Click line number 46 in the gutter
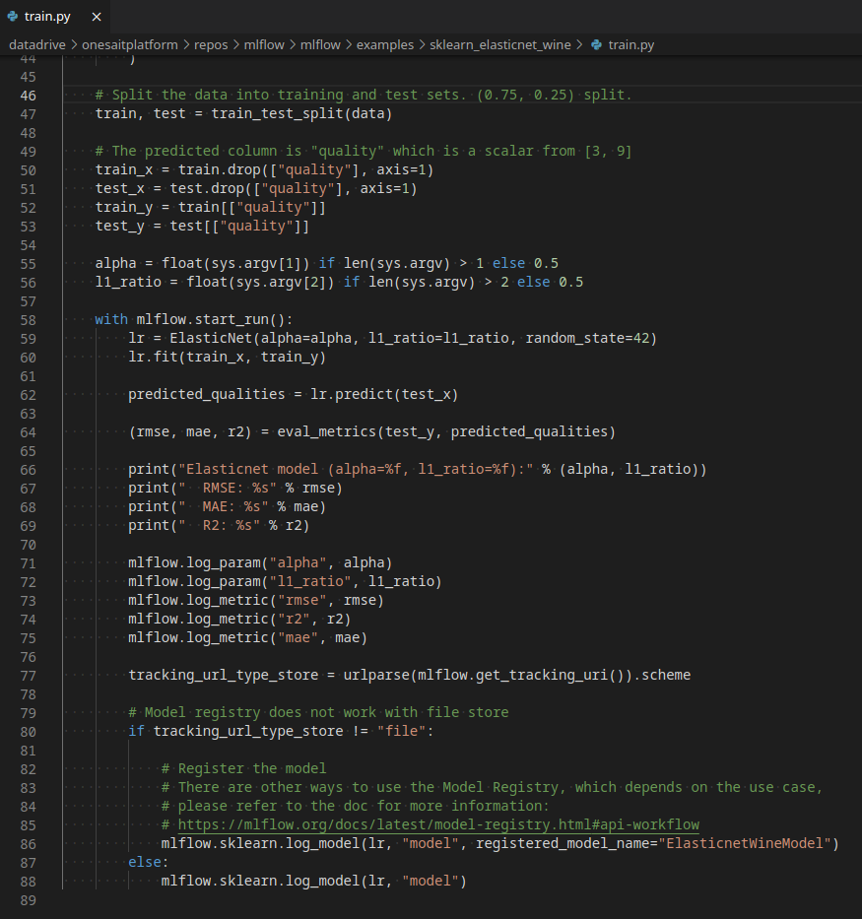Screen dimensions: 862x919 (29, 96)
